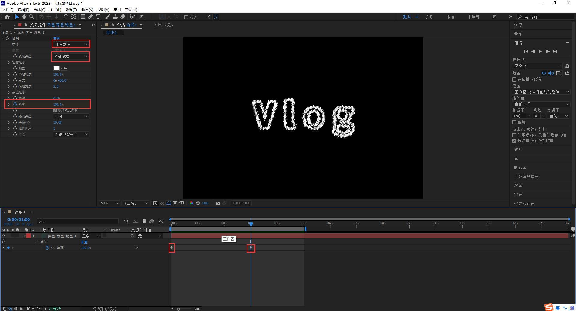
Task: Toggle shy layers hide icon in timeline
Action: coord(136,221)
